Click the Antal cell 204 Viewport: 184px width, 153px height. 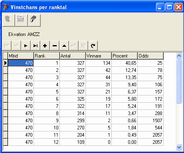73,135
